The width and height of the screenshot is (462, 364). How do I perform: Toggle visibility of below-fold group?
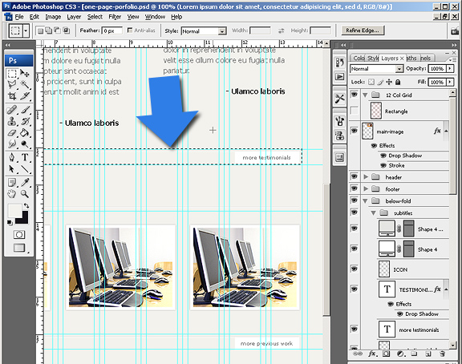pyautogui.click(x=355, y=200)
